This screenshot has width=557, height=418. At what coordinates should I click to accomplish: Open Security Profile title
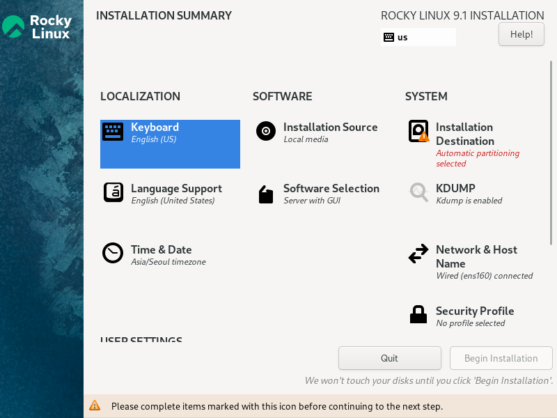(x=475, y=311)
